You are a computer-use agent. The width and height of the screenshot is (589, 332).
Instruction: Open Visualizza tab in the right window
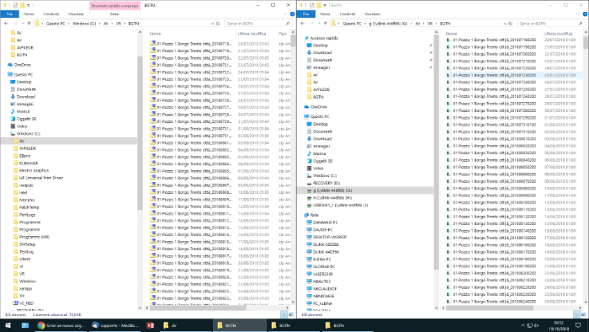[372, 14]
